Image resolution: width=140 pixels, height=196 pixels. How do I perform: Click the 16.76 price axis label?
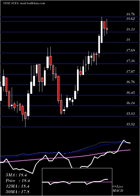[131, 82]
